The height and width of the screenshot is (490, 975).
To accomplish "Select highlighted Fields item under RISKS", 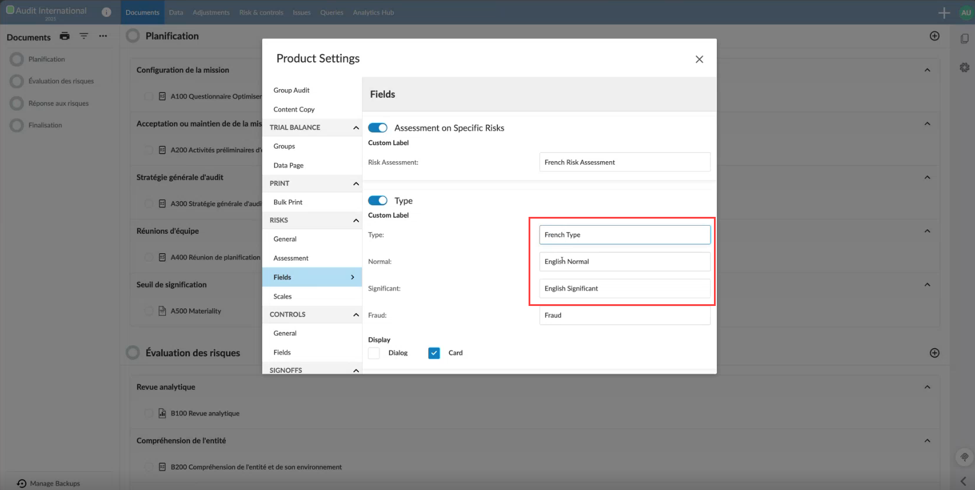I will 312,277.
